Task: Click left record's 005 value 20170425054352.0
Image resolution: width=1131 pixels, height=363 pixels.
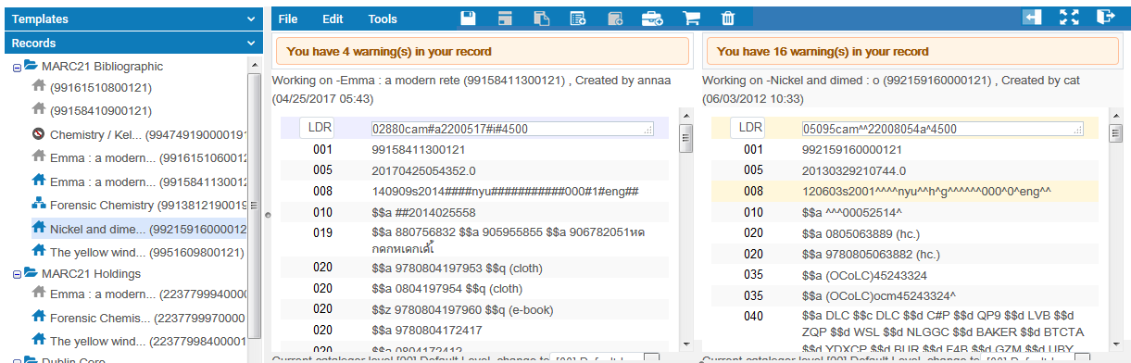Action: (423, 170)
